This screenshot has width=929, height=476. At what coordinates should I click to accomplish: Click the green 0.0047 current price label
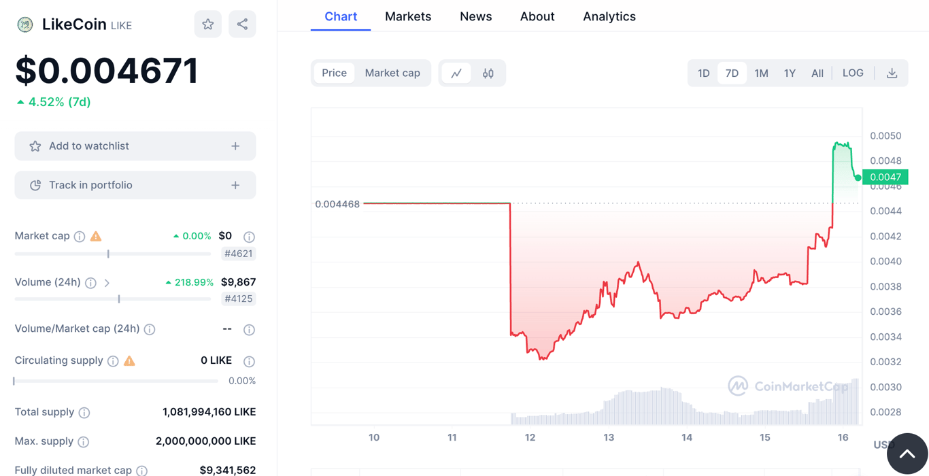pos(885,177)
